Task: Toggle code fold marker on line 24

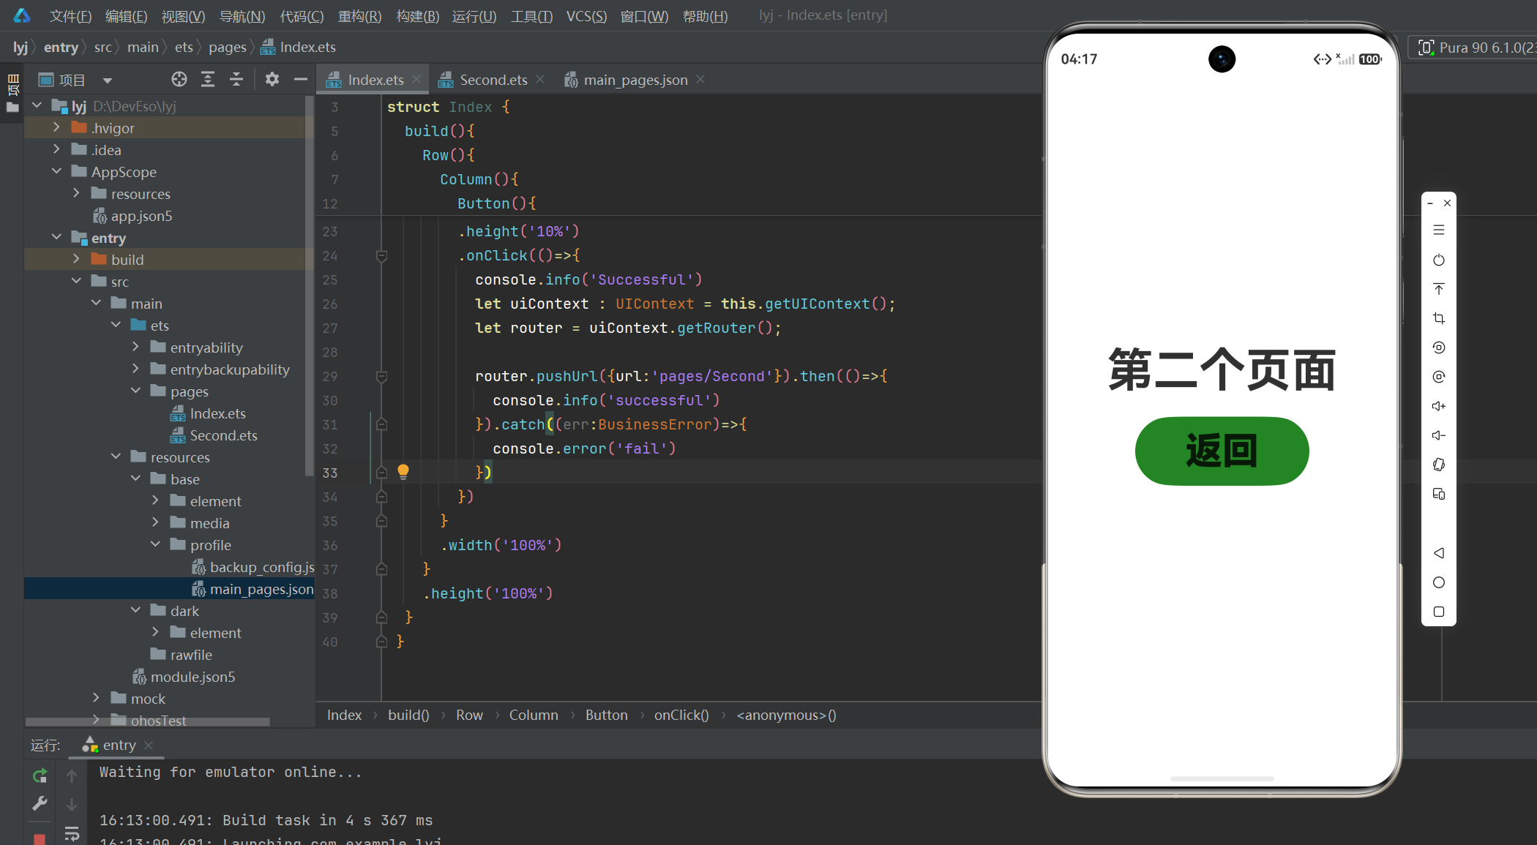Action: pyautogui.click(x=381, y=255)
